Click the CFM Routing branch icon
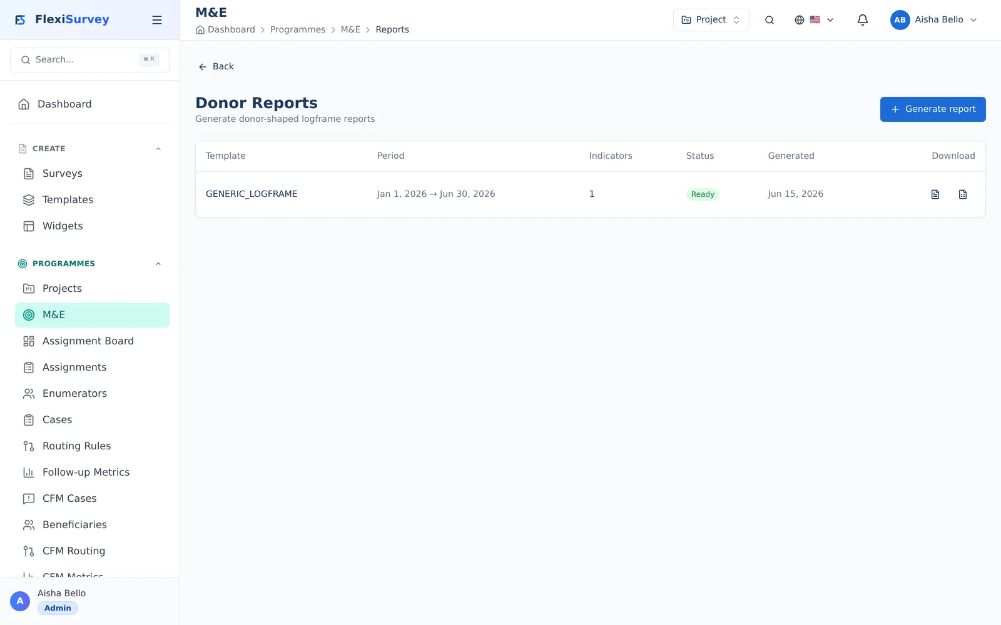This screenshot has height=625, width=1001. coord(29,551)
